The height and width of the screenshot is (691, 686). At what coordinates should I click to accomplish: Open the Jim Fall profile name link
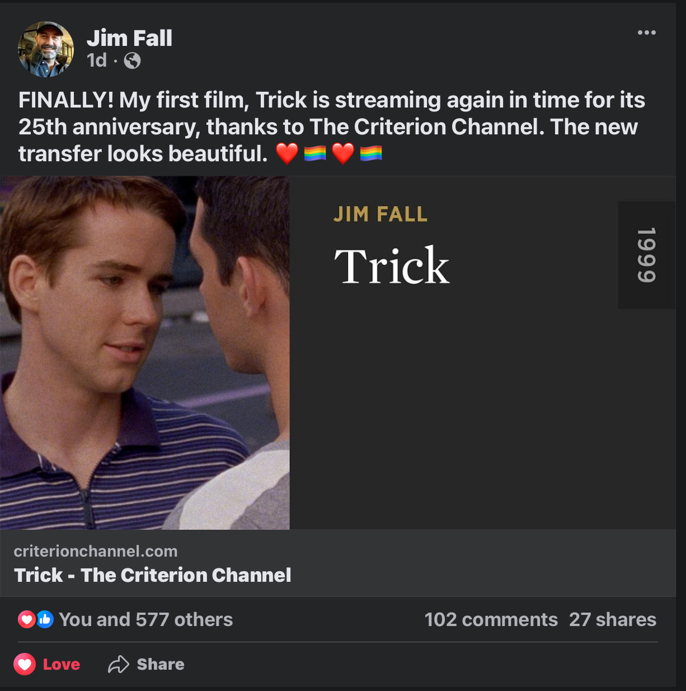(x=129, y=38)
